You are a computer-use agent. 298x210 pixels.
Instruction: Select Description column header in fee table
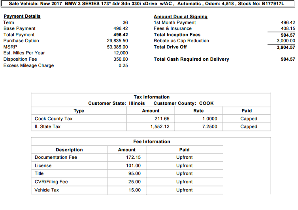click(x=69, y=150)
